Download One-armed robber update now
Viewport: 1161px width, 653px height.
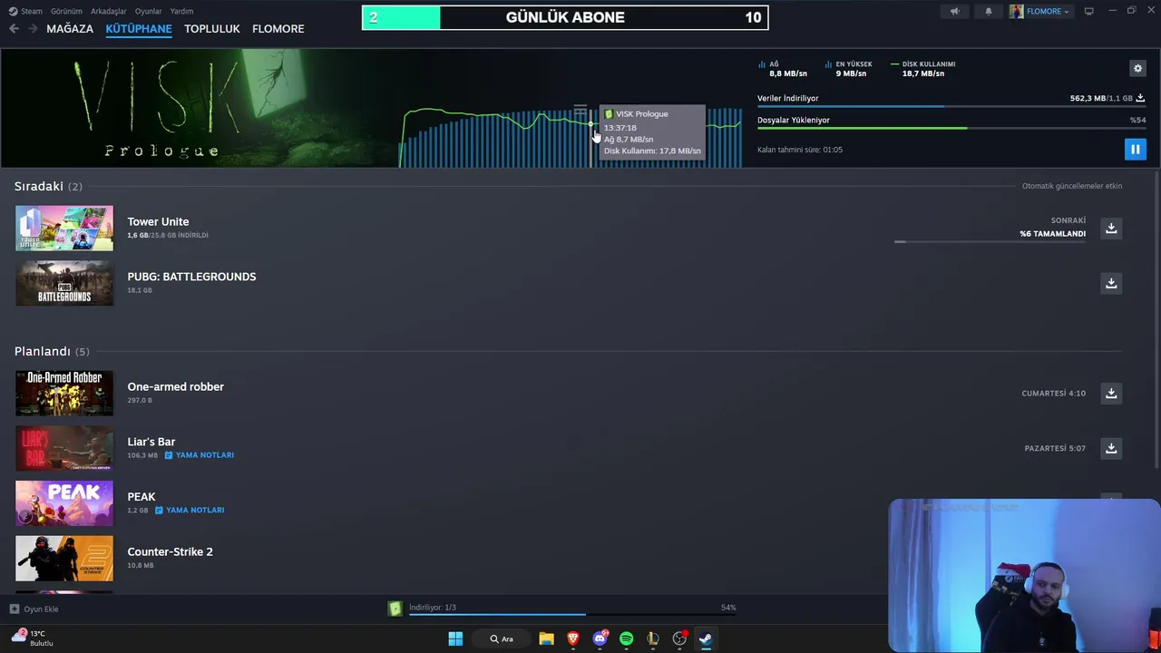point(1111,394)
